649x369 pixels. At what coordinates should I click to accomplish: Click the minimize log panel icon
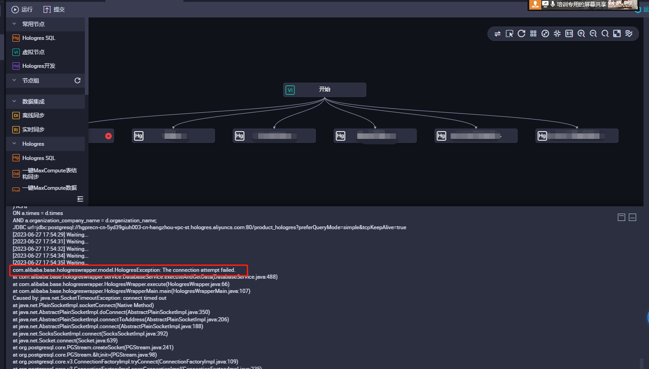coord(632,217)
